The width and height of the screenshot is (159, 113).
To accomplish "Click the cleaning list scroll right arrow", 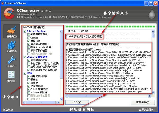I will 58,102.
